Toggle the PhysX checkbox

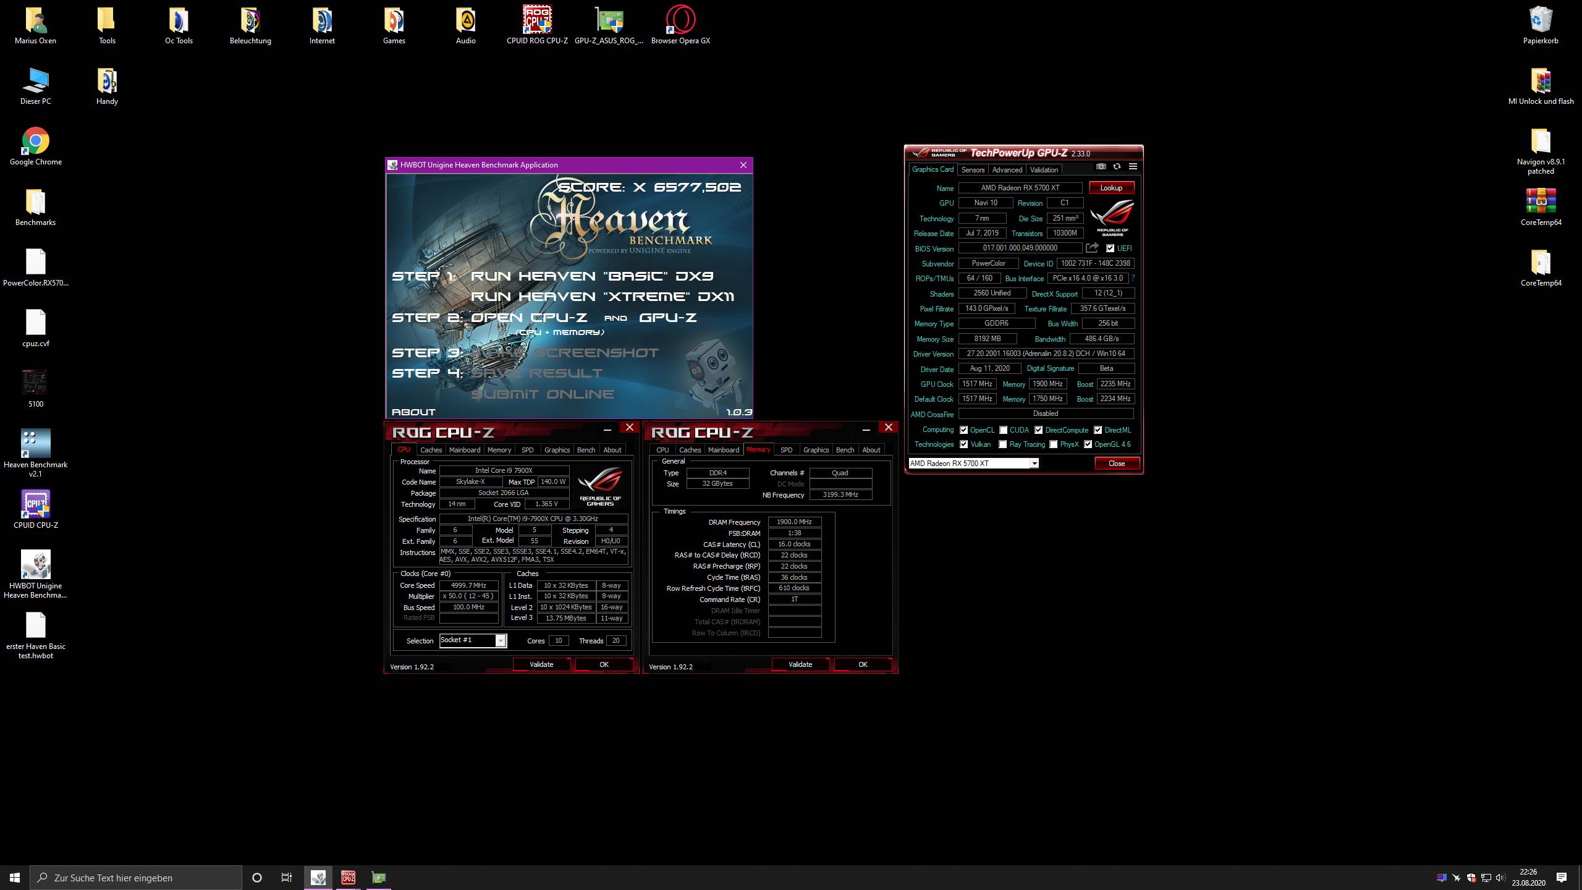click(1054, 444)
